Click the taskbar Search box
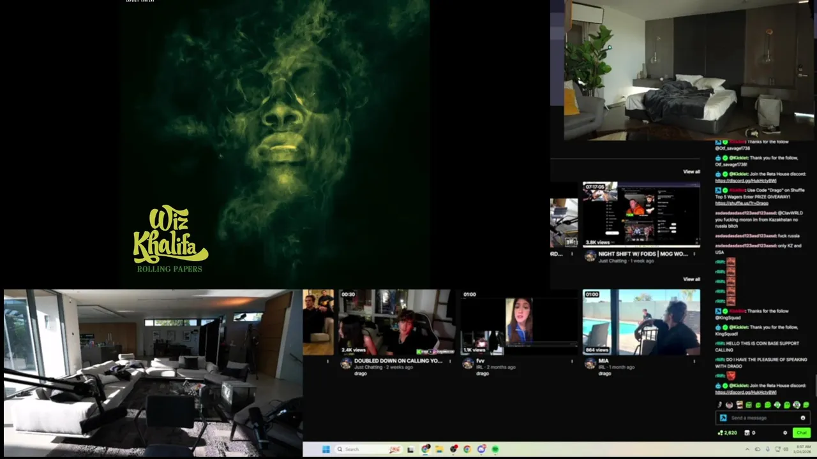Viewport: 817px width, 459px height. click(368, 449)
